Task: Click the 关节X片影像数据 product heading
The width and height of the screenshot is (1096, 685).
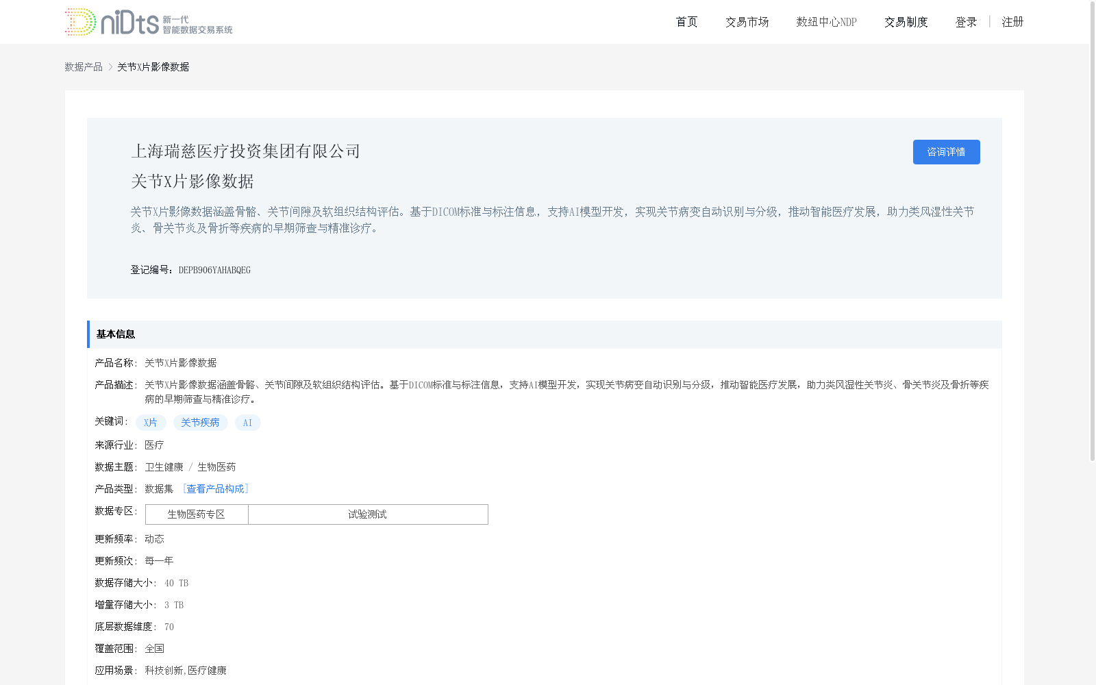Action: pyautogui.click(x=192, y=182)
